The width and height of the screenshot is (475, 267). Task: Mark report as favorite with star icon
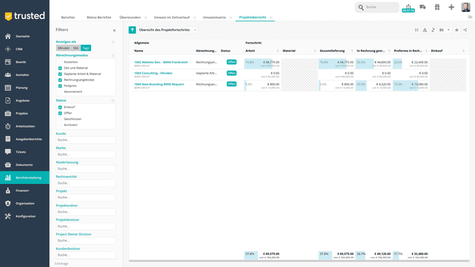[457, 30]
